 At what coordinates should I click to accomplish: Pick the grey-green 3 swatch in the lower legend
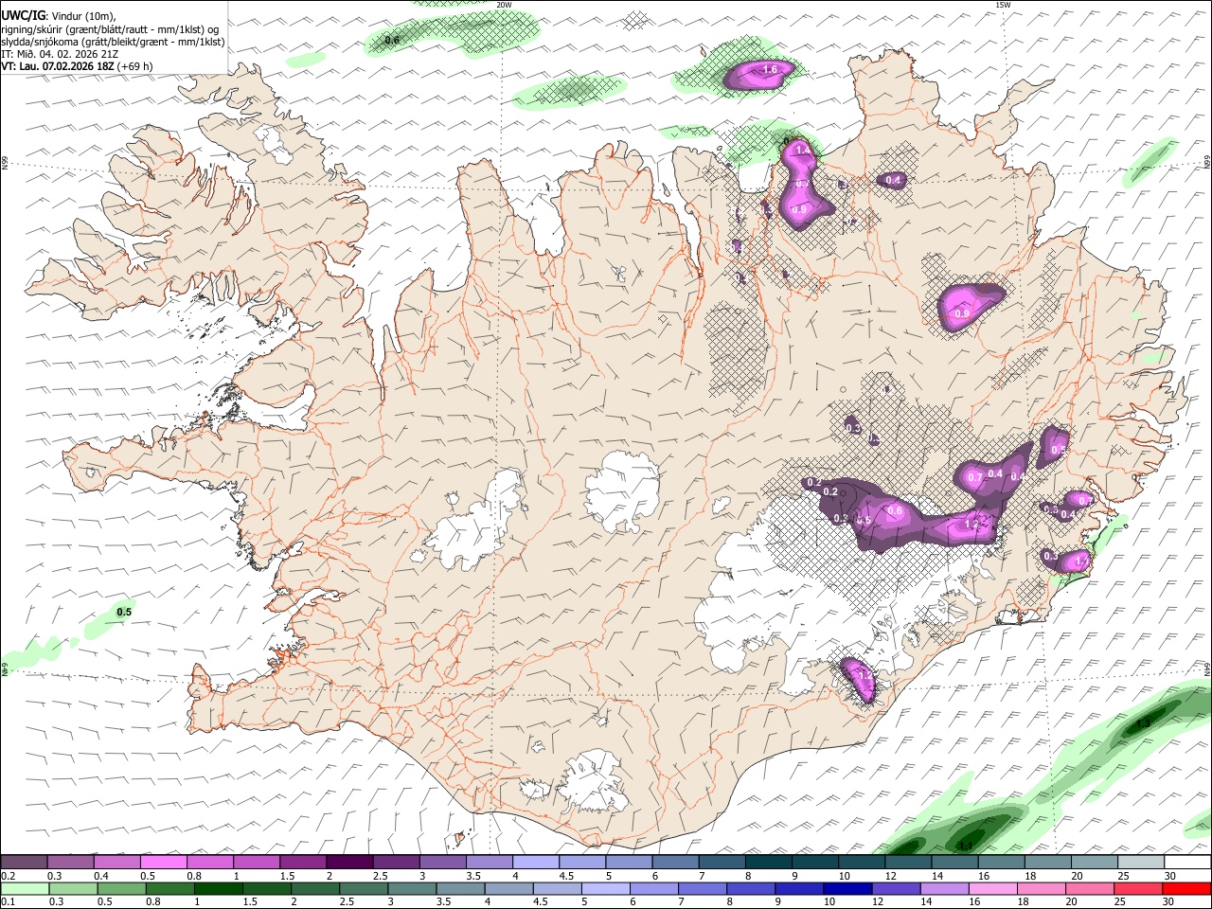[x=412, y=888]
